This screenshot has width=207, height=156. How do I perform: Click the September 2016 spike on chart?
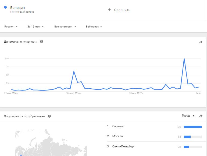click(x=74, y=71)
